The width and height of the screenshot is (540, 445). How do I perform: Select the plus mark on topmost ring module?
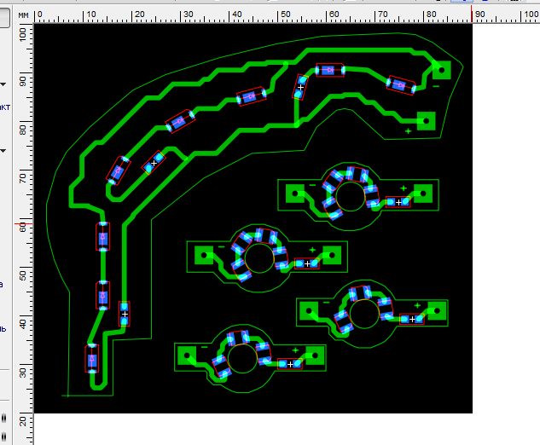pos(404,188)
